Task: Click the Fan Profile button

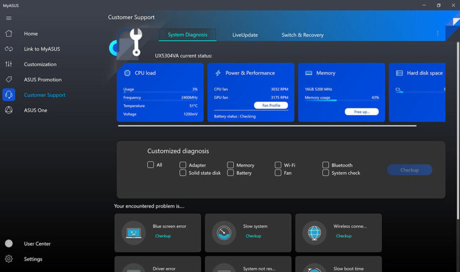Action: click(271, 106)
